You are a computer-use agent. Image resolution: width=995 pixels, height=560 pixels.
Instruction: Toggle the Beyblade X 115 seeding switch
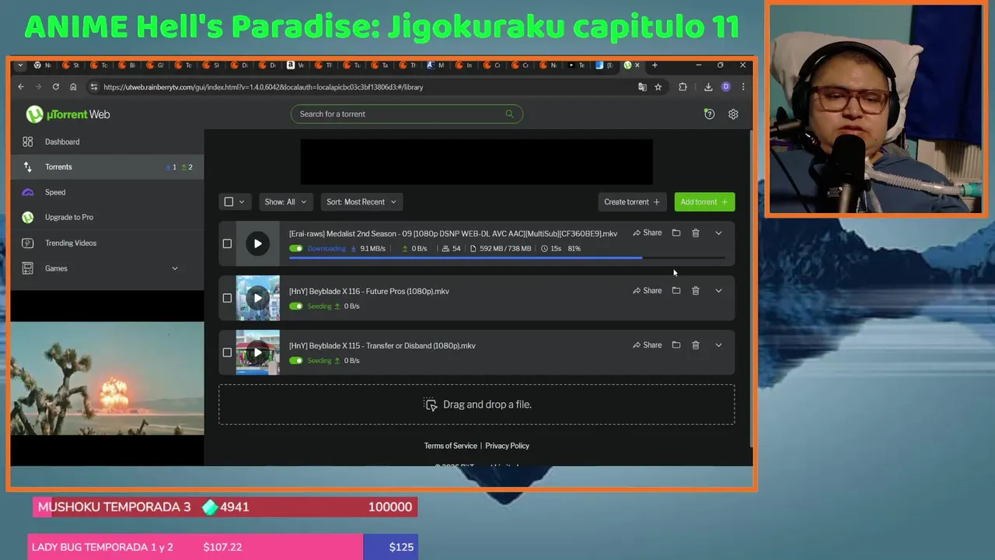pos(296,360)
